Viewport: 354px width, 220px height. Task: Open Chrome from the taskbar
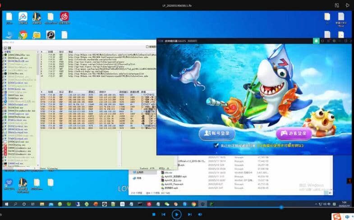click(194, 204)
